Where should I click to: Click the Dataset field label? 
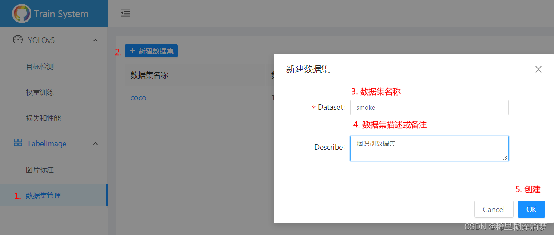pos(332,108)
